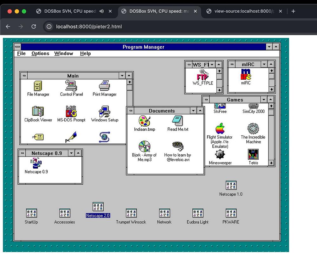
Task: Click the WS_FTP window scroll down arrow
Action: (x=219, y=90)
